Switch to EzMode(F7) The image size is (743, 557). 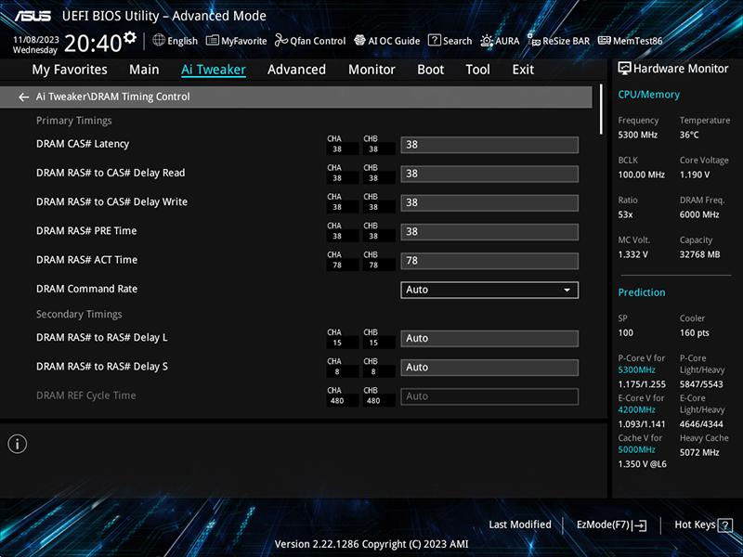[x=611, y=525]
